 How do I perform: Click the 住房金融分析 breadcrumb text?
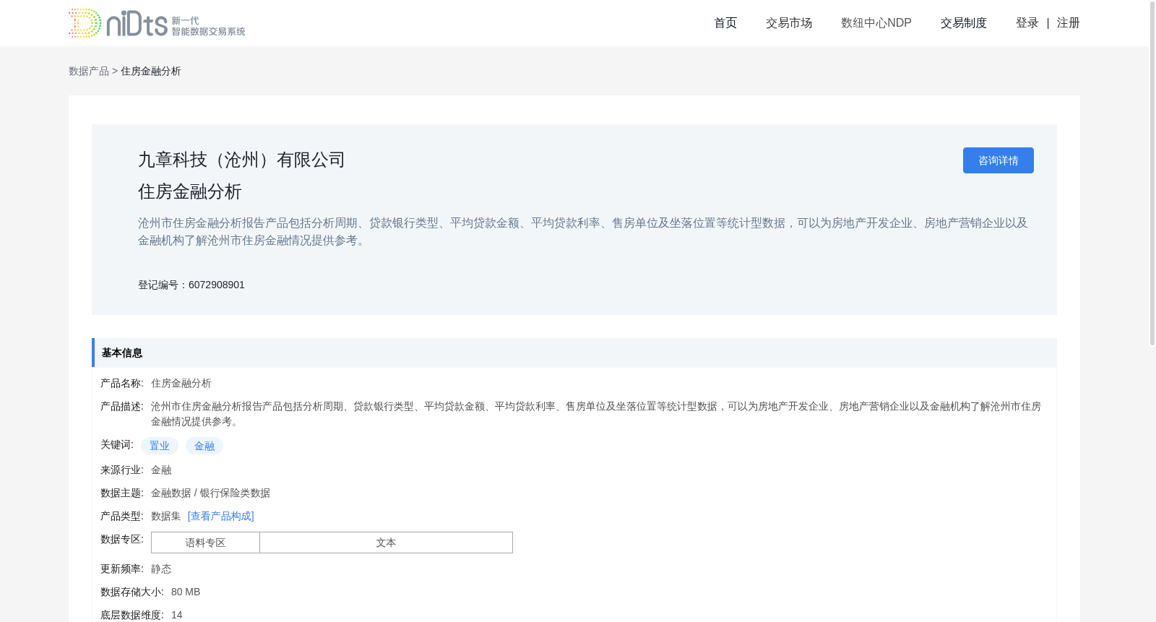point(151,71)
